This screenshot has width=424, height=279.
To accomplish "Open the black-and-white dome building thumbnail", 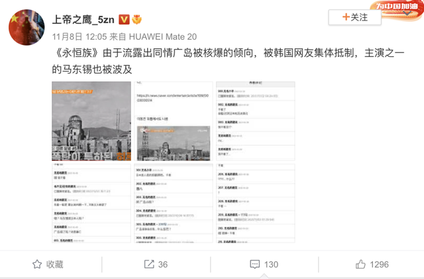I will 91,121.
